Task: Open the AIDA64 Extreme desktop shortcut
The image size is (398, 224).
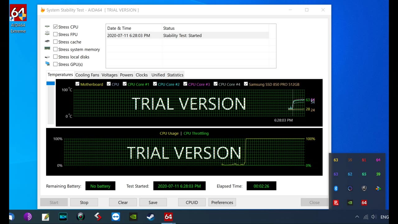Action: 18,19
